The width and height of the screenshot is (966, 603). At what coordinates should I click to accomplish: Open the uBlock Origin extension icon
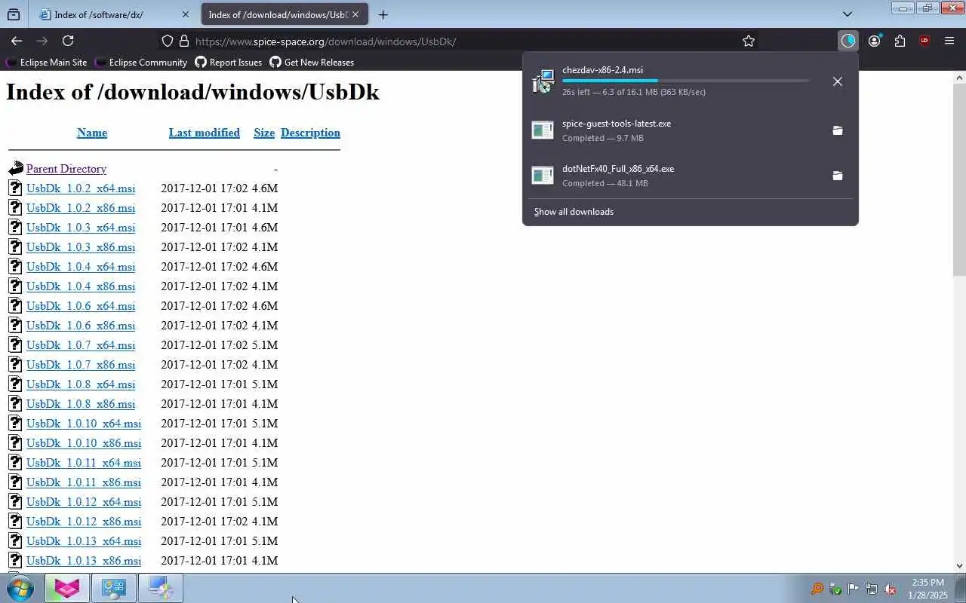[x=924, y=41]
